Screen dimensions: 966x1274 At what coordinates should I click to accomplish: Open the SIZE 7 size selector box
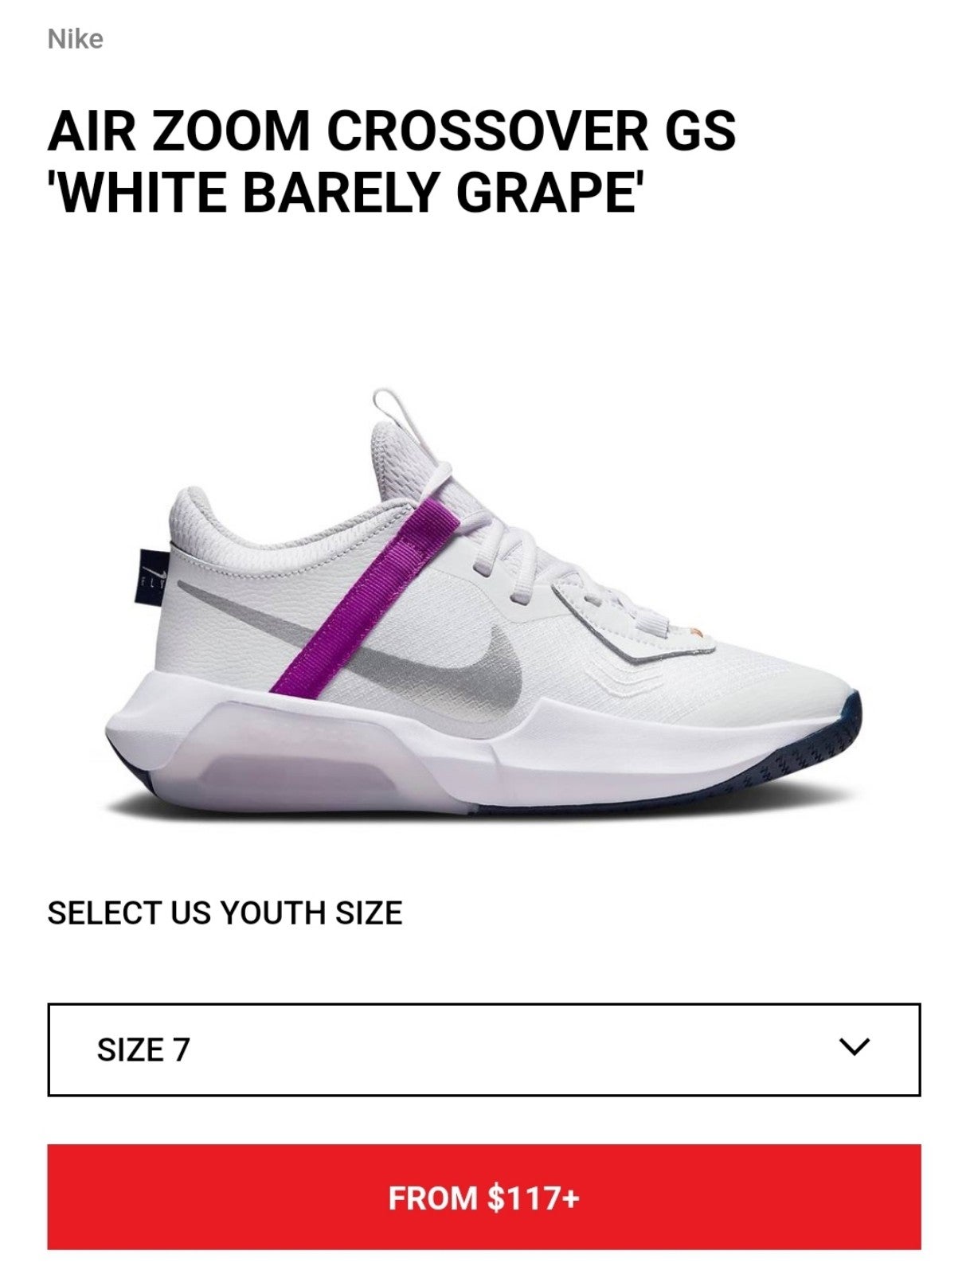click(x=483, y=1049)
